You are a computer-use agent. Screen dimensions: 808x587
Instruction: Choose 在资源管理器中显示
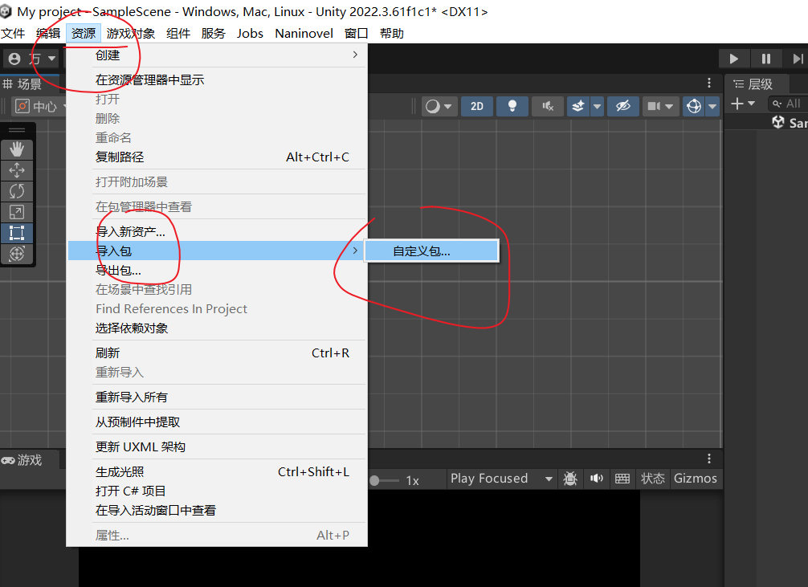(x=217, y=79)
